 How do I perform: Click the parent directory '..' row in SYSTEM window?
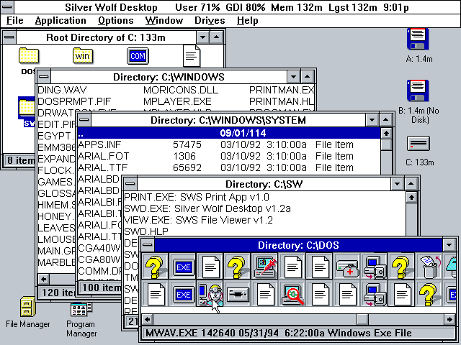(x=229, y=133)
